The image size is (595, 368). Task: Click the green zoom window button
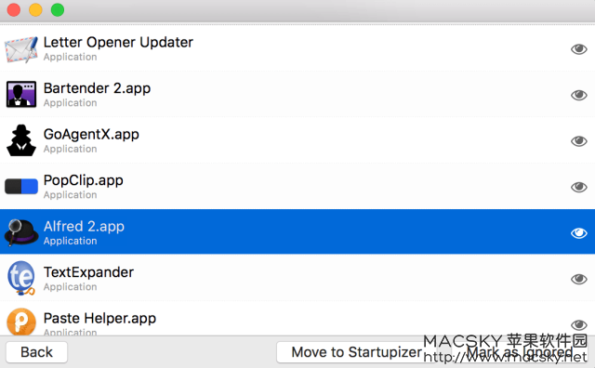coord(58,10)
